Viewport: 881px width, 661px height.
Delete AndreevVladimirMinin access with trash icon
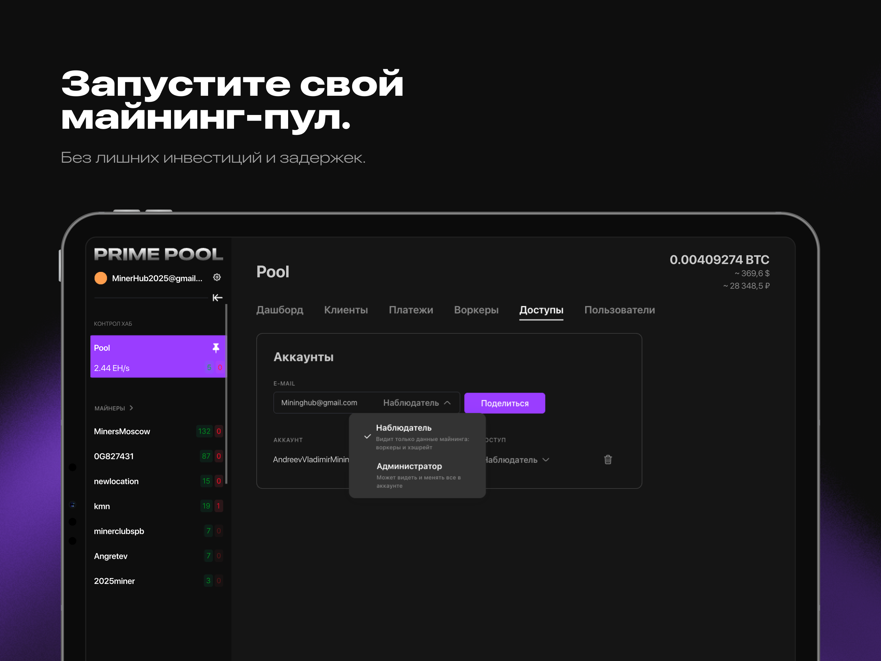[x=608, y=459]
